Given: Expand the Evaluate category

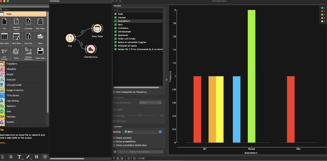Looking at the screenshot, I should 23,80.
